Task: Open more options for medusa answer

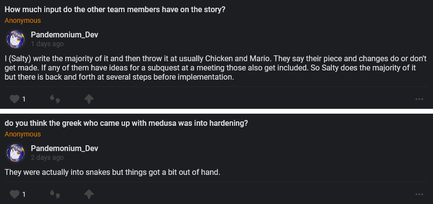Action: click(419, 194)
